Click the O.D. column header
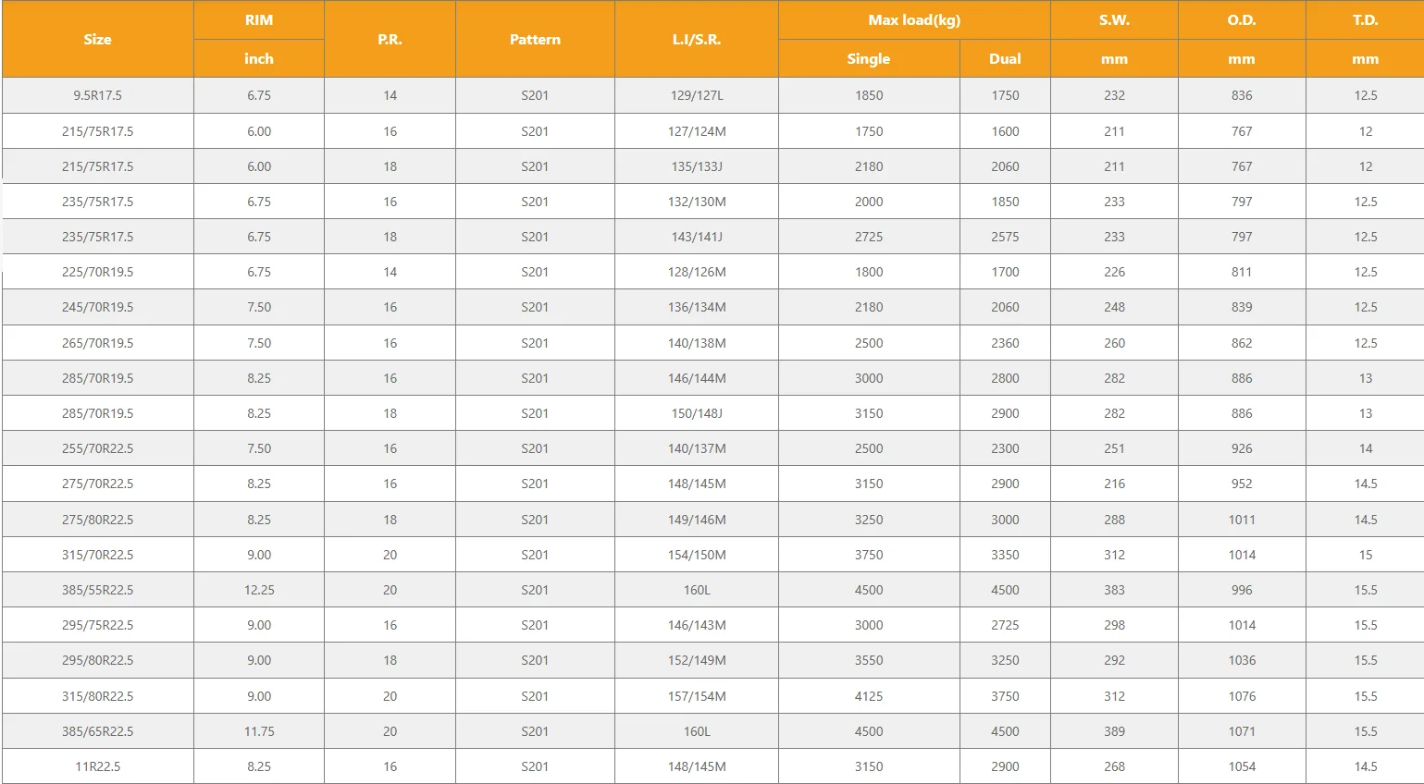 pyautogui.click(x=1242, y=20)
